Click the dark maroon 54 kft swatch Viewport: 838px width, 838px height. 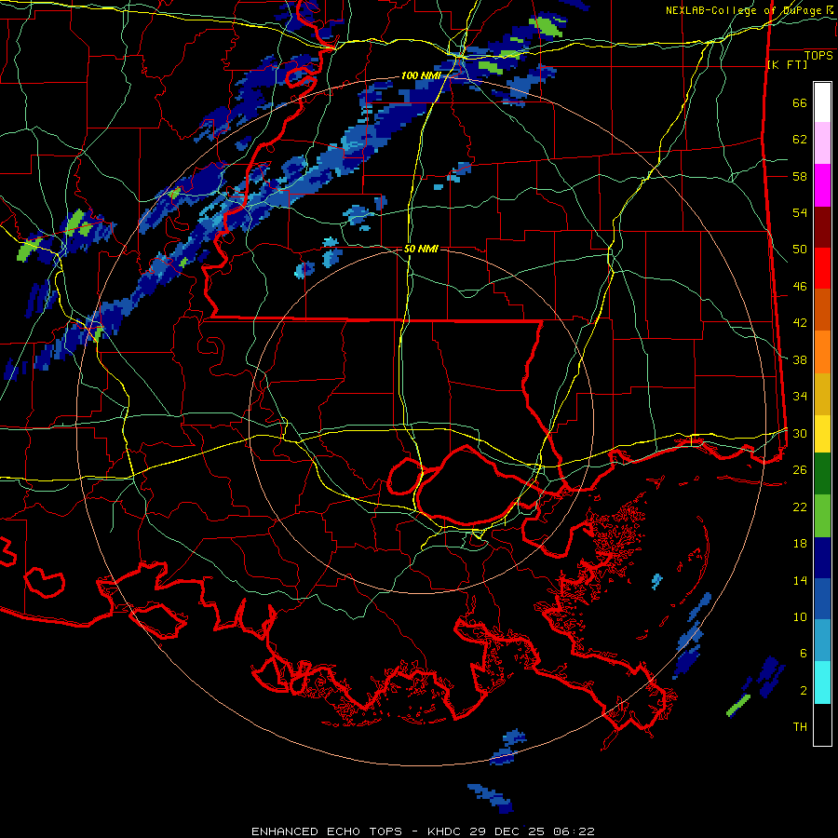point(822,226)
